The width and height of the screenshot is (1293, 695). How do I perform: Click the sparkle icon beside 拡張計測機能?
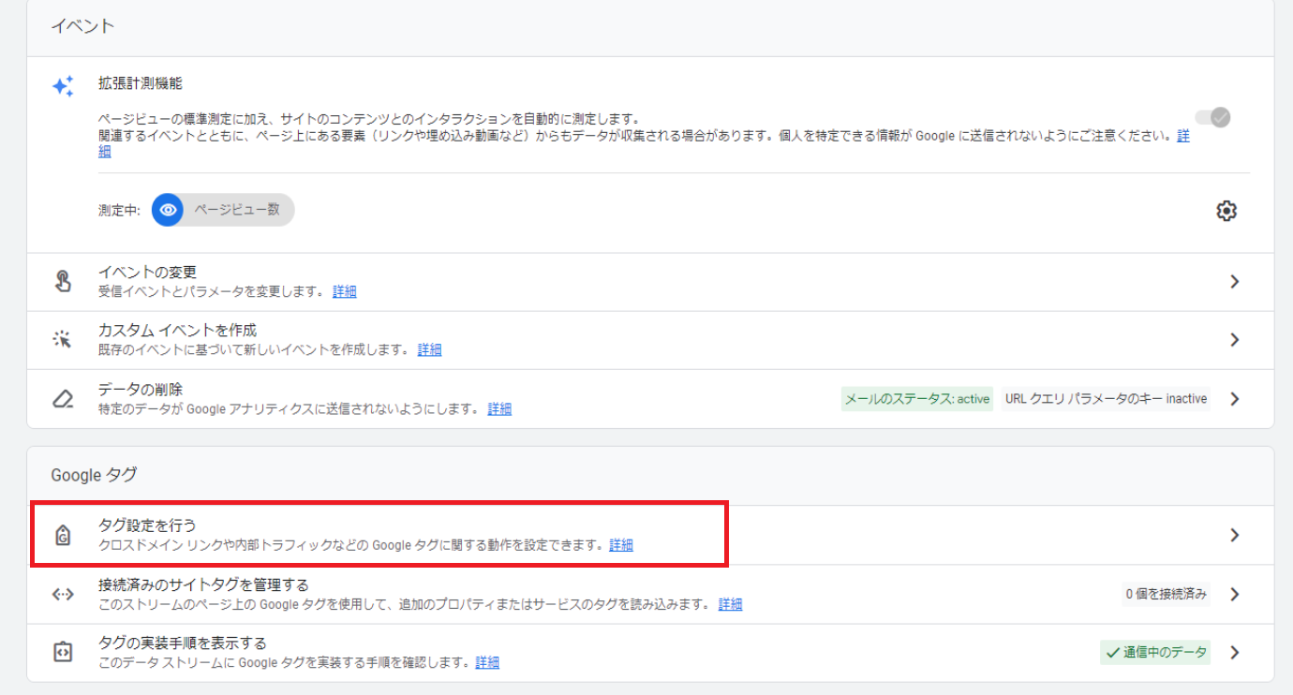63,87
